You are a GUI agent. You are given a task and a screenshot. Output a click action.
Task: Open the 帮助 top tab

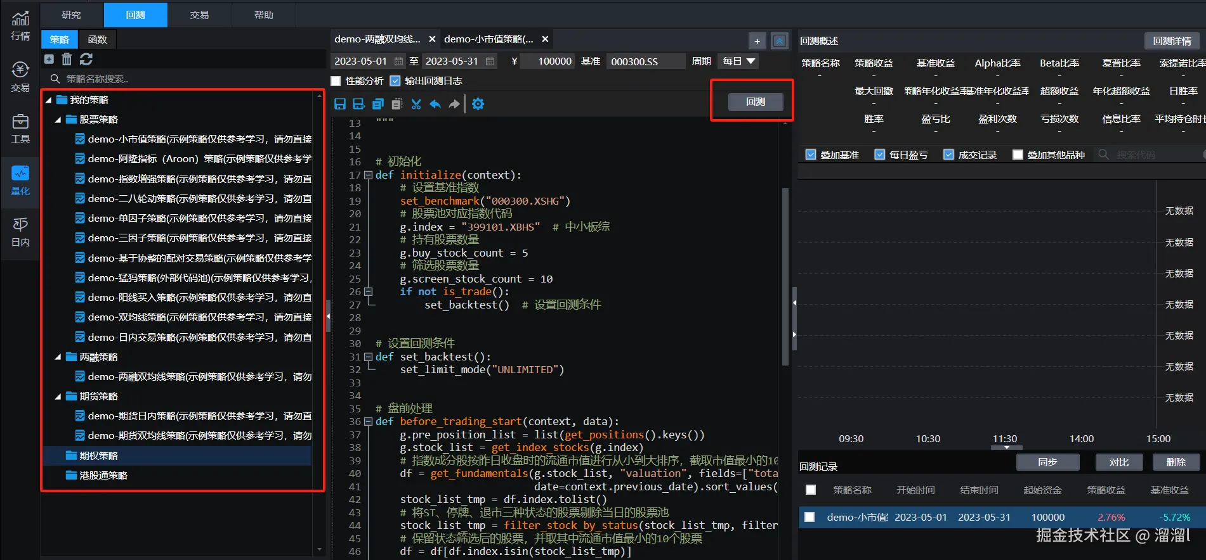pos(263,15)
